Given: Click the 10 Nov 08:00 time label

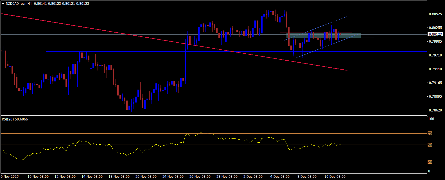Looking at the screenshot, I should tap(38, 177).
